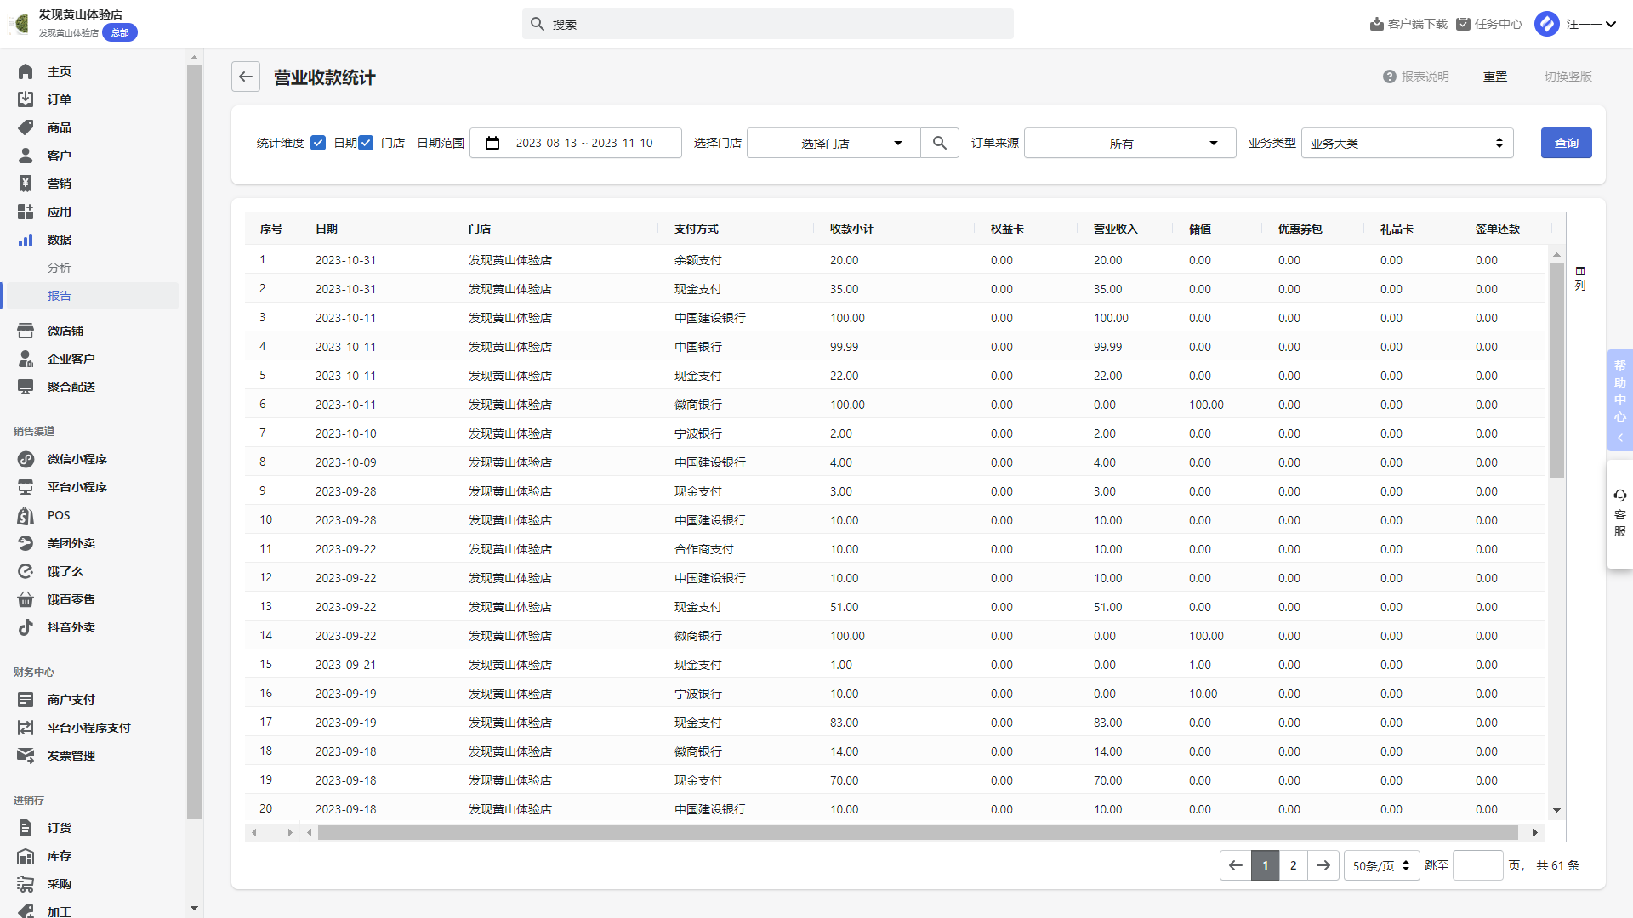Expand the 选择门店 dropdown
The image size is (1633, 918).
click(x=834, y=143)
